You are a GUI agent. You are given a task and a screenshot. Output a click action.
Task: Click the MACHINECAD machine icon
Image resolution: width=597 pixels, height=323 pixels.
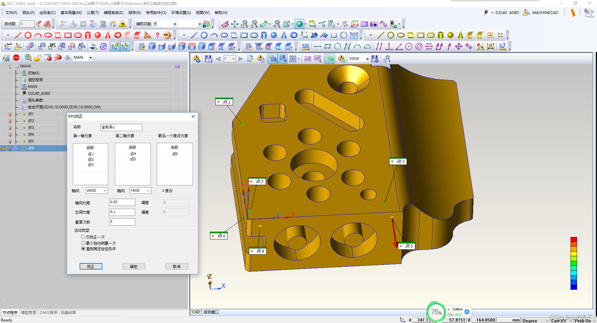coord(526,13)
